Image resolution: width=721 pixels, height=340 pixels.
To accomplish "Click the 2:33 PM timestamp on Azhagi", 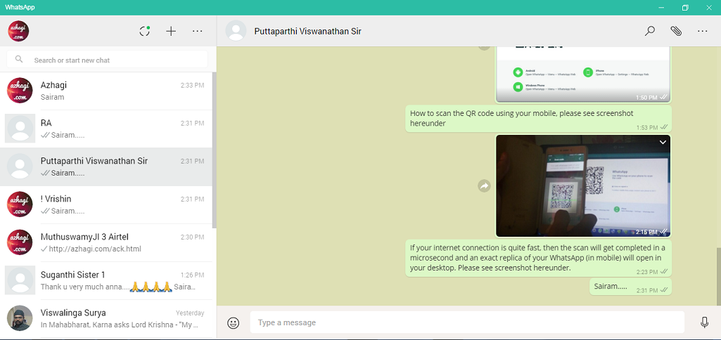I will pyautogui.click(x=192, y=86).
